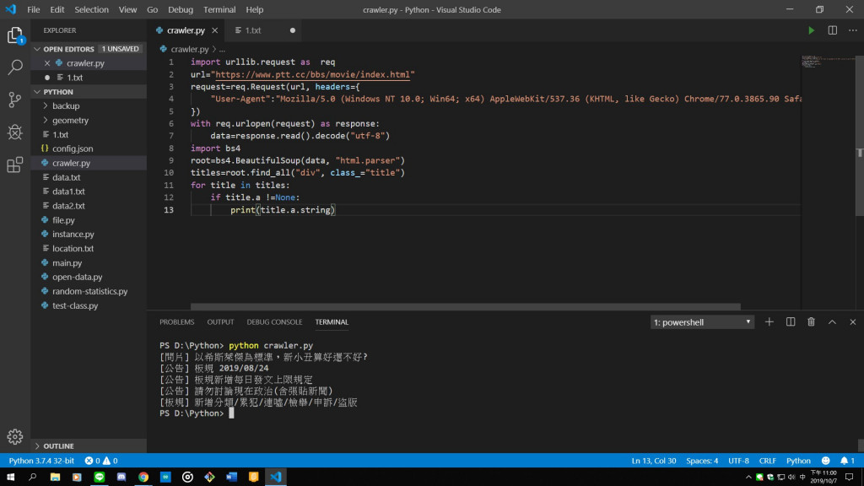This screenshot has height=486, width=864.
Task: Close the crawler.py editor tab
Action: pyautogui.click(x=215, y=30)
